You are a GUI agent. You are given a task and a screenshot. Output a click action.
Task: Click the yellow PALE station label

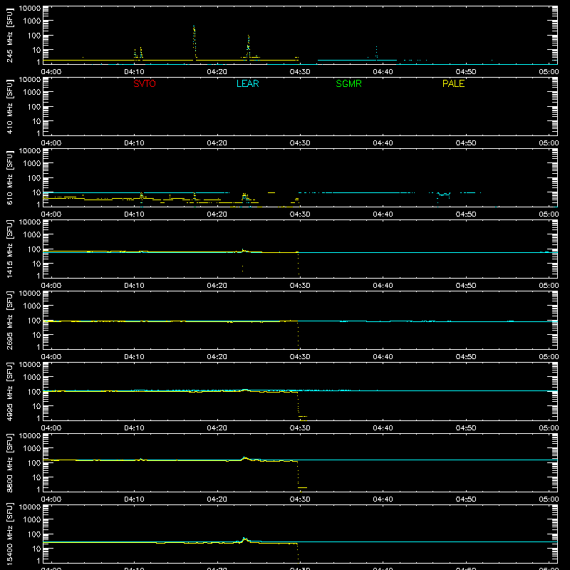click(x=453, y=83)
